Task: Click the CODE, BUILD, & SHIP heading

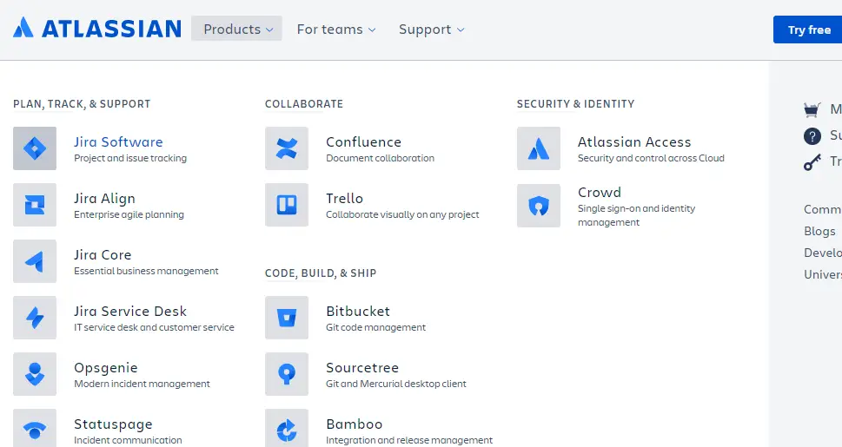Action: 321,273
